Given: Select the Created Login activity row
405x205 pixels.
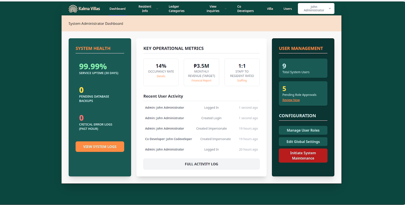Looking at the screenshot, I should (201, 118).
